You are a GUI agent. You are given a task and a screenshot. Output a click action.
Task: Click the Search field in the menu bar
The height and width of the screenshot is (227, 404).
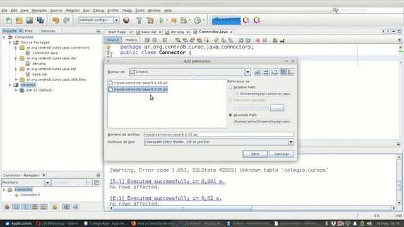[x=371, y=10]
